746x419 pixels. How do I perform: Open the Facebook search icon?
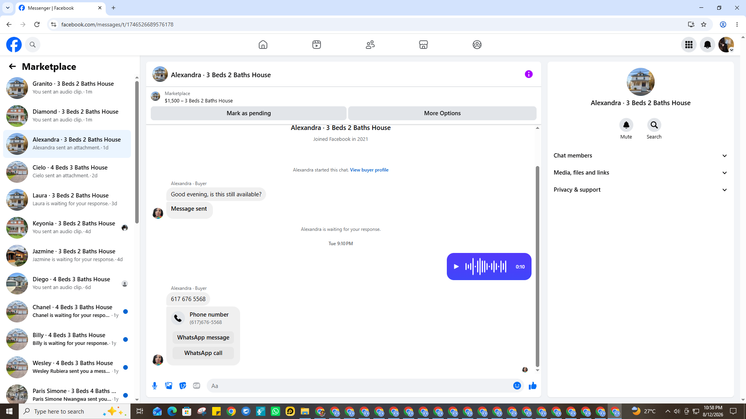(33, 45)
